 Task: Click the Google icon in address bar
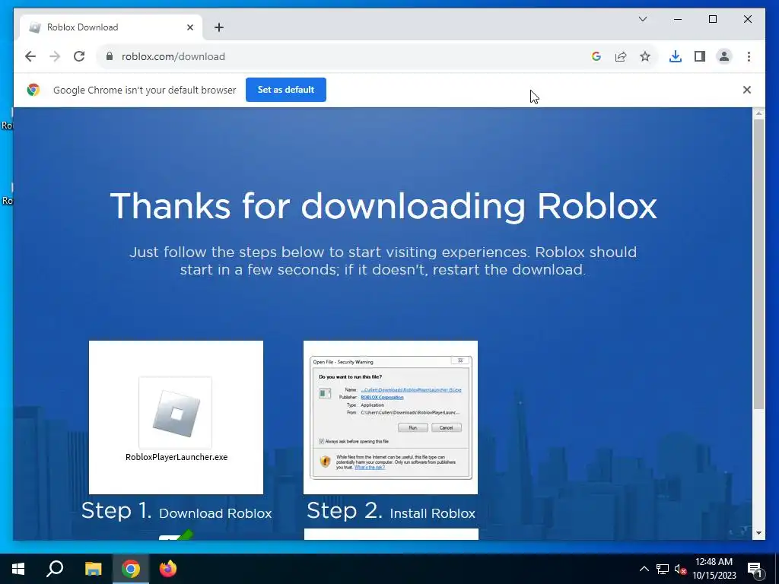[596, 56]
